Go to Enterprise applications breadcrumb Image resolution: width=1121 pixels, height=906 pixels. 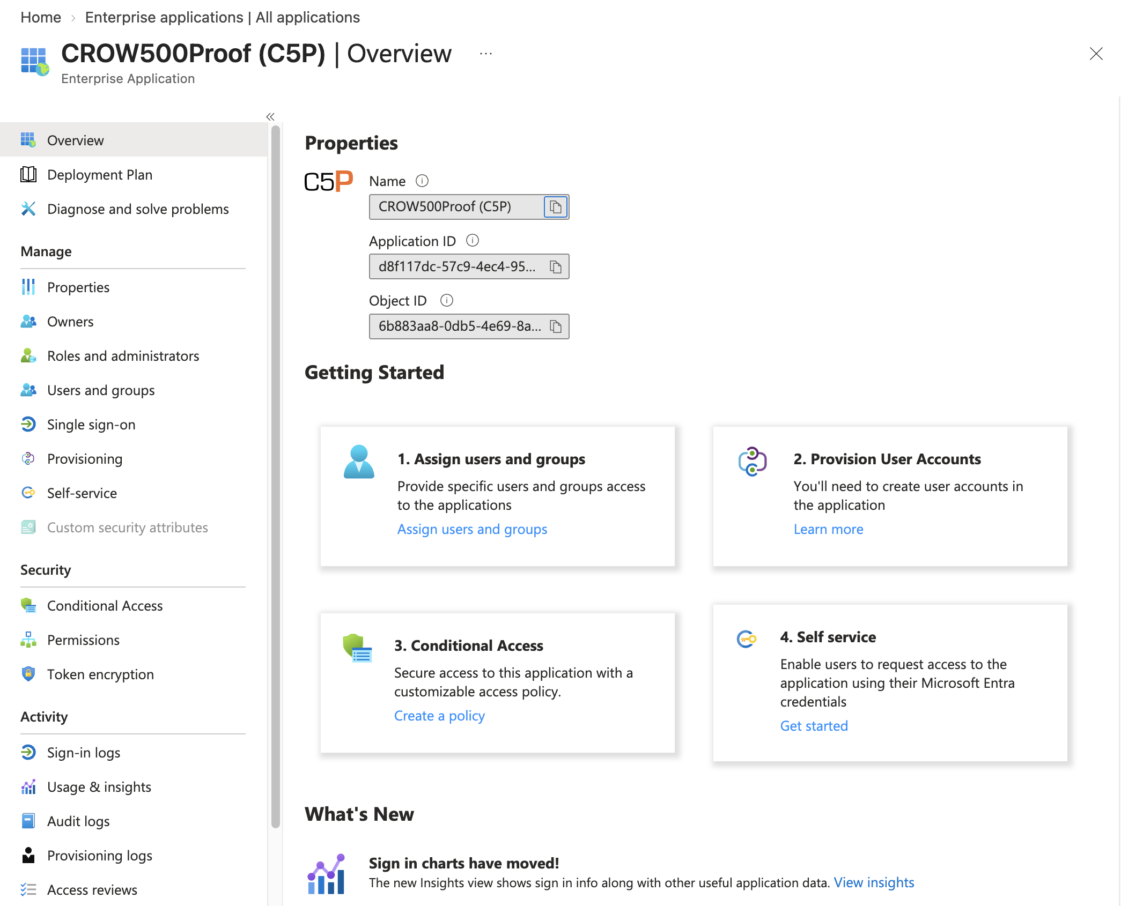click(x=222, y=17)
